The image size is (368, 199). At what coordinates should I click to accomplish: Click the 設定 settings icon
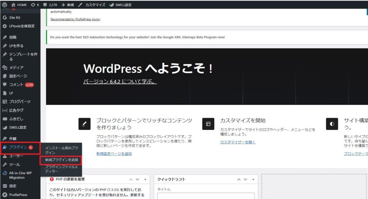(x=5, y=186)
